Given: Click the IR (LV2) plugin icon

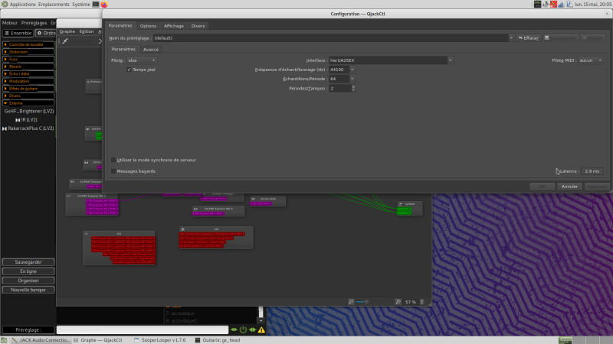Looking at the screenshot, I should pyautogui.click(x=18, y=120).
